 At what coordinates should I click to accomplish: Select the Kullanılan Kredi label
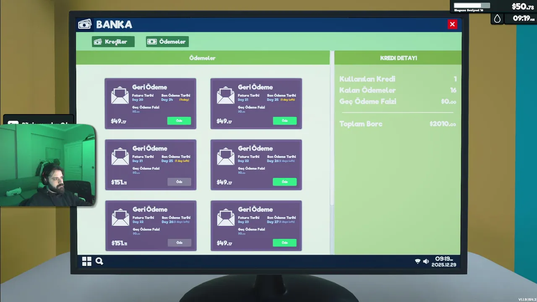click(367, 79)
